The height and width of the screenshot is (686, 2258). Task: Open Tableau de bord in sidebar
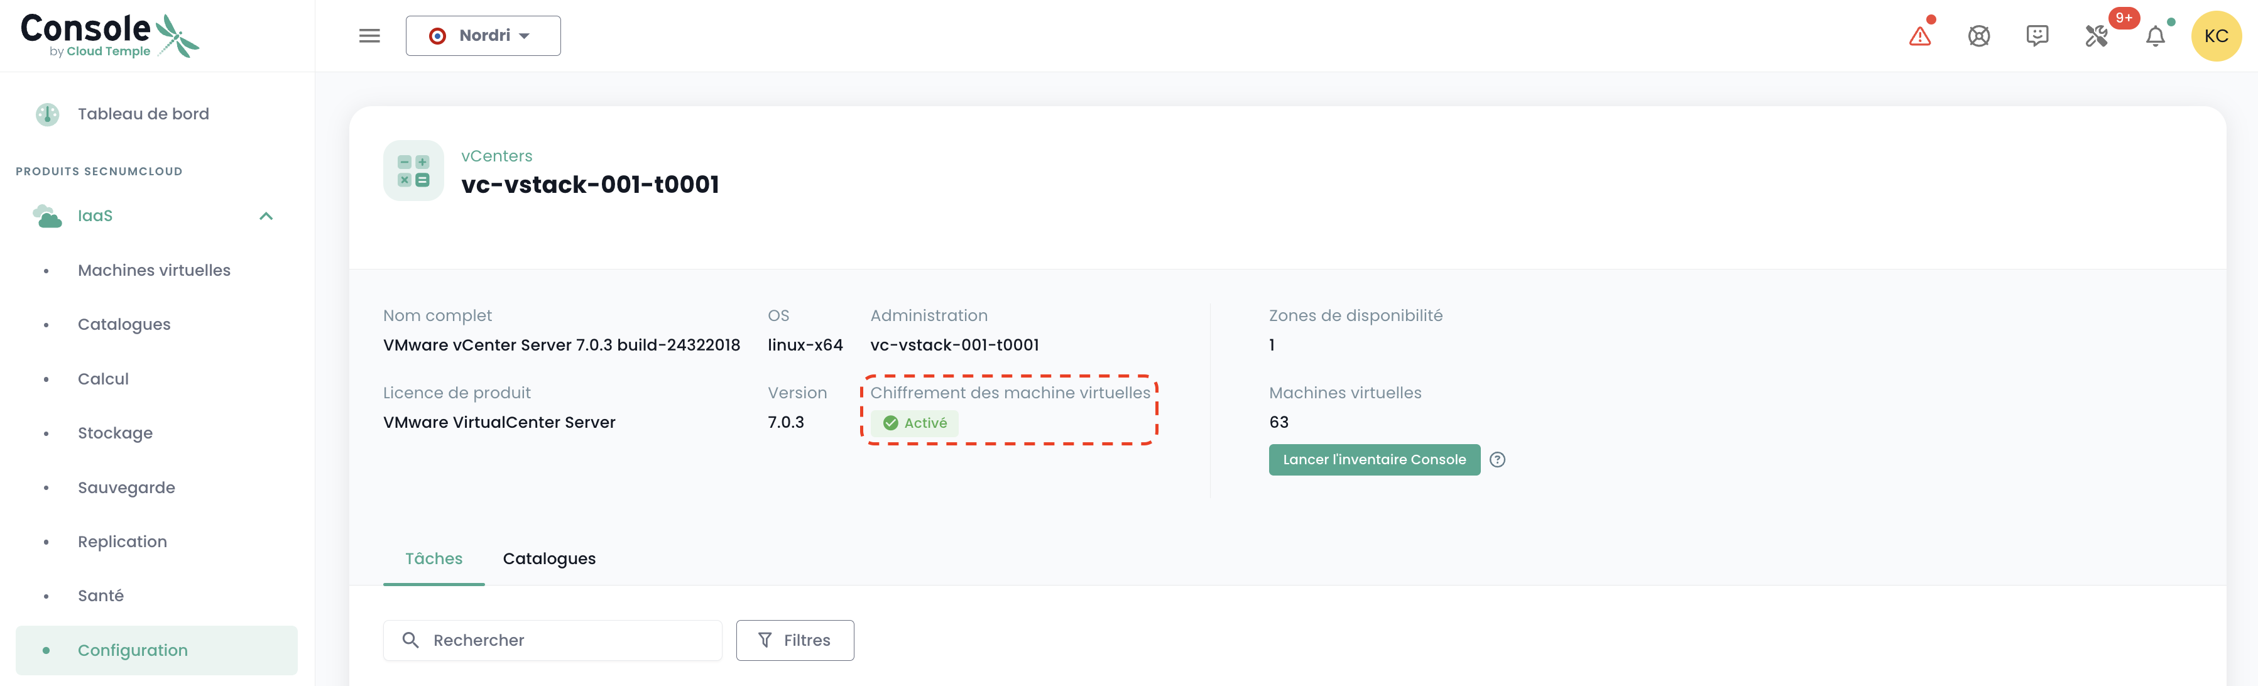pos(143,114)
